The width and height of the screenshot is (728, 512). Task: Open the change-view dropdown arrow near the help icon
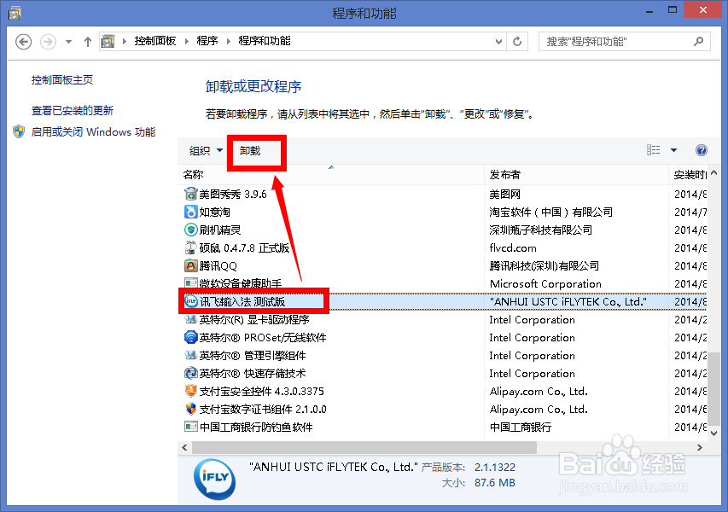click(x=674, y=150)
